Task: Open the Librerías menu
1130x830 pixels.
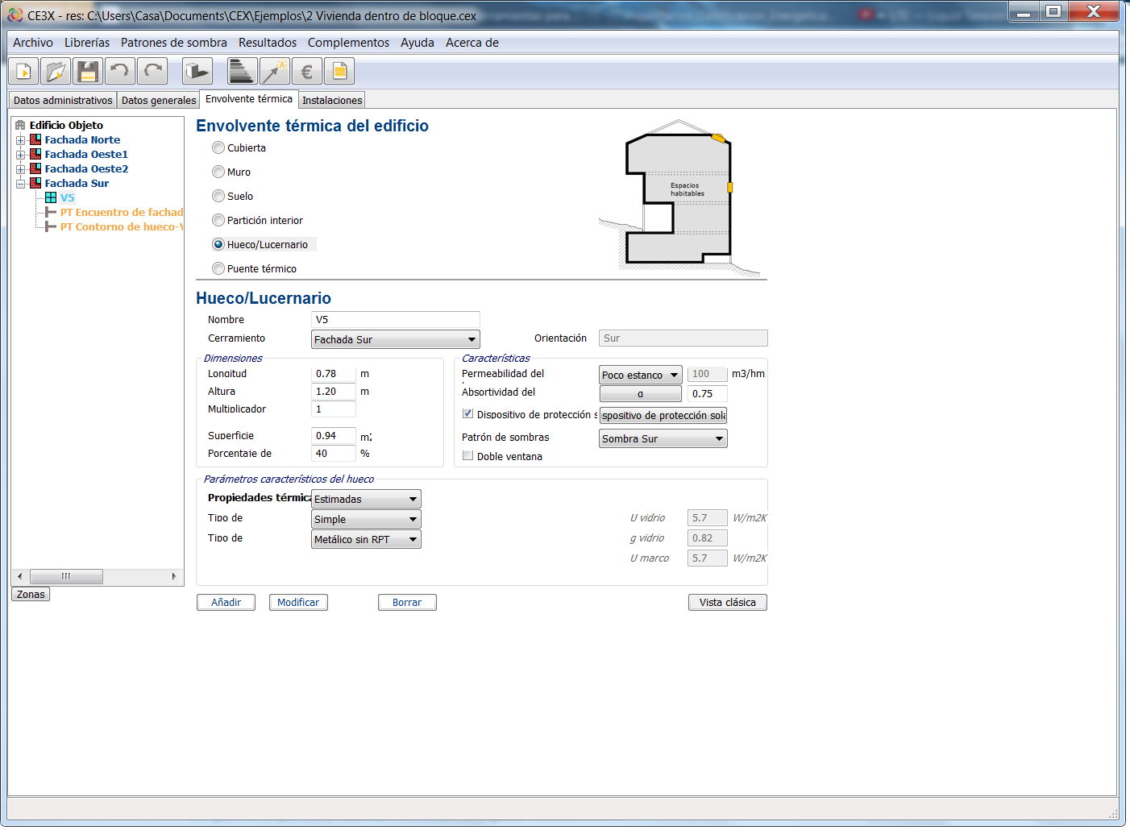Action: [x=87, y=43]
